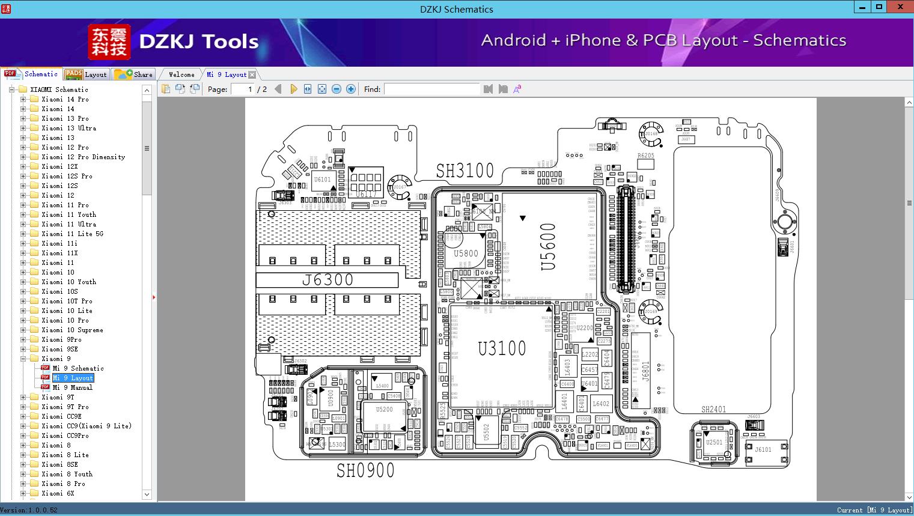Click the Find search field
This screenshot has width=914, height=516.
[x=432, y=89]
